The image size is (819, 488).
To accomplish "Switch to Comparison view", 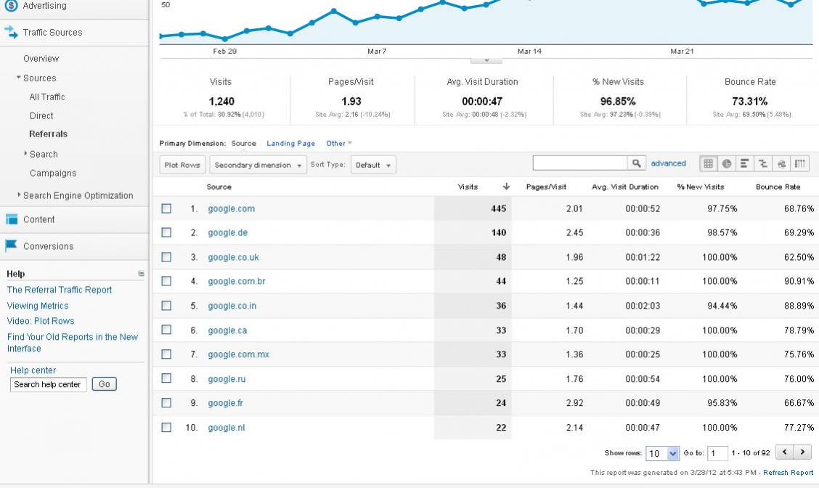I will (x=763, y=163).
